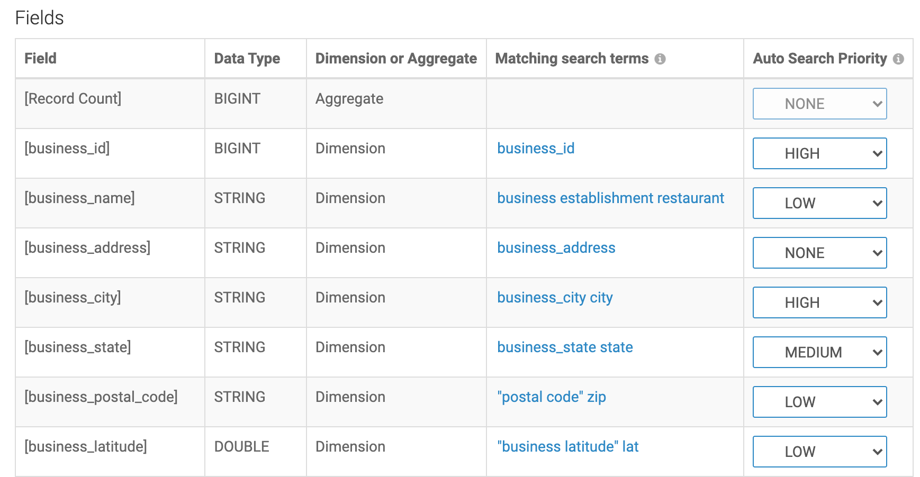The image size is (920, 477).
Task: Click the Field column header
Action: coord(41,59)
